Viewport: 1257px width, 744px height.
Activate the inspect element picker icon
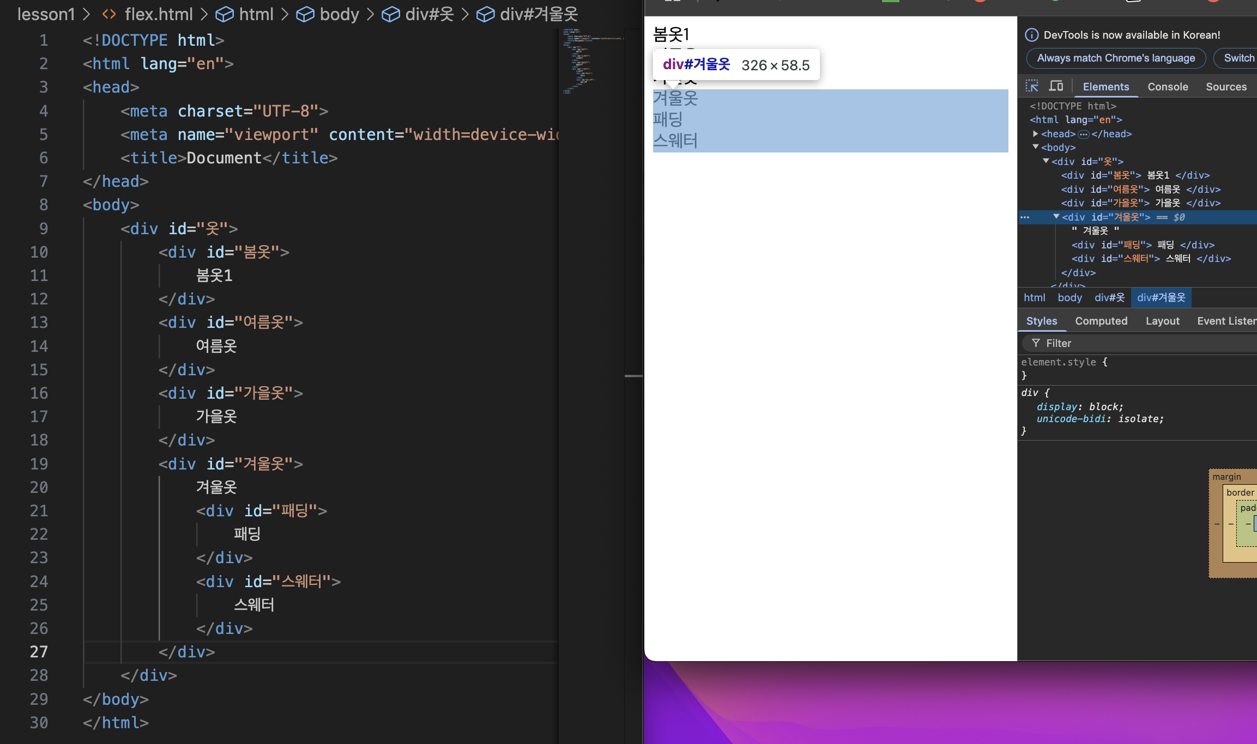[1032, 86]
